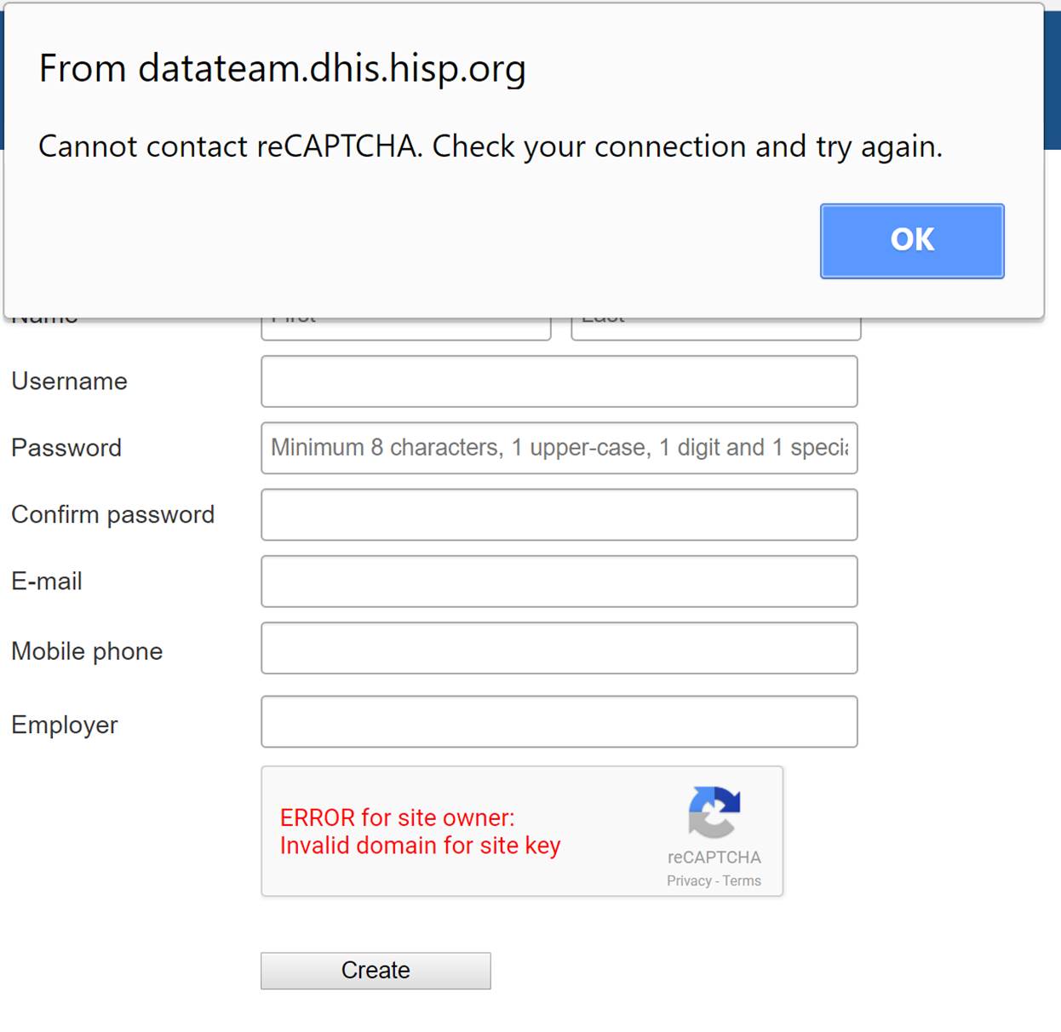Click the red reCAPTCHA error message
The image size is (1061, 1032).
pos(420,831)
